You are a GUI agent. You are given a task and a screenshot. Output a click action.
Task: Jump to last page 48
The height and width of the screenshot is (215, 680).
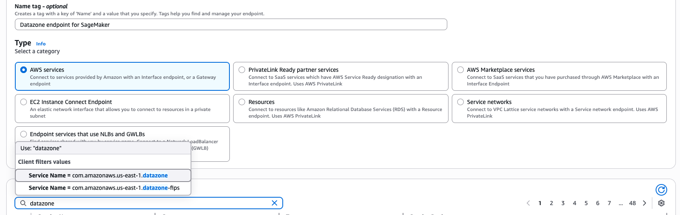point(632,203)
